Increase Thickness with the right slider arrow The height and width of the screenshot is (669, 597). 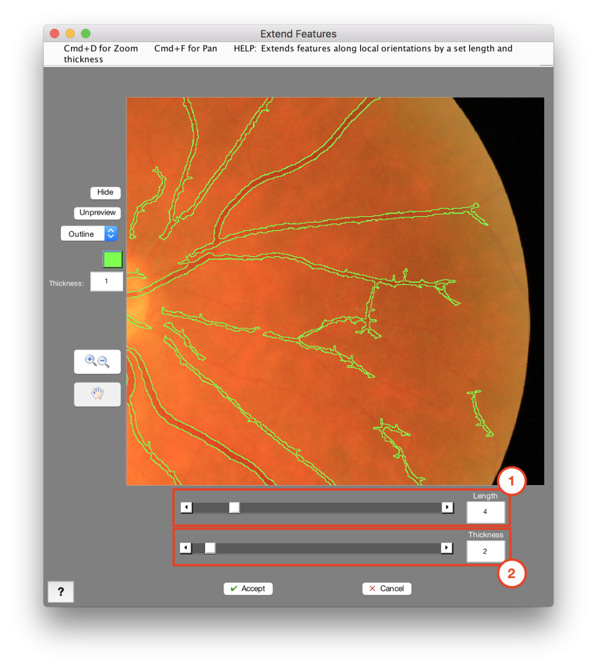tap(447, 547)
